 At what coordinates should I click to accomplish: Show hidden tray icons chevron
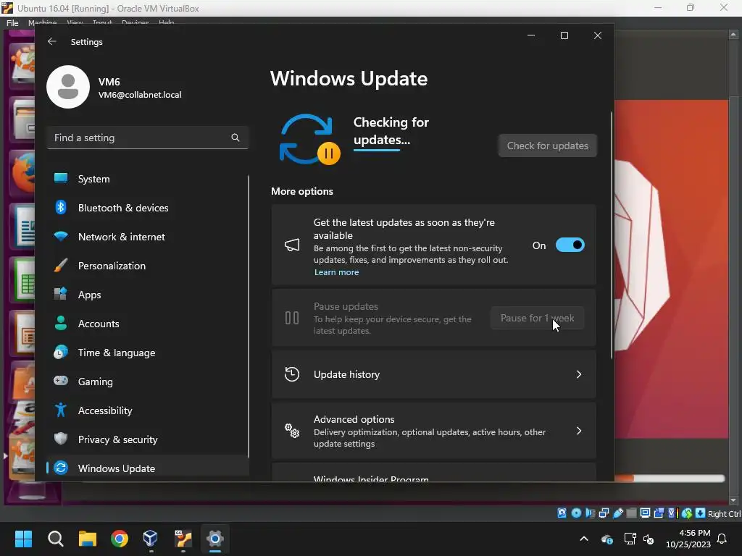coord(584,539)
